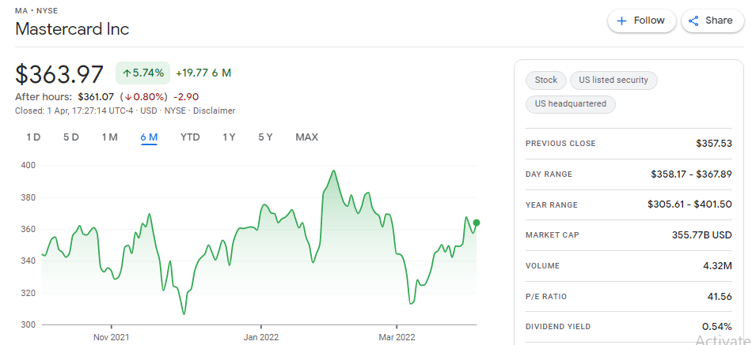Click the +19.77 6 M change value
This screenshot has width=752, height=345.
point(203,73)
